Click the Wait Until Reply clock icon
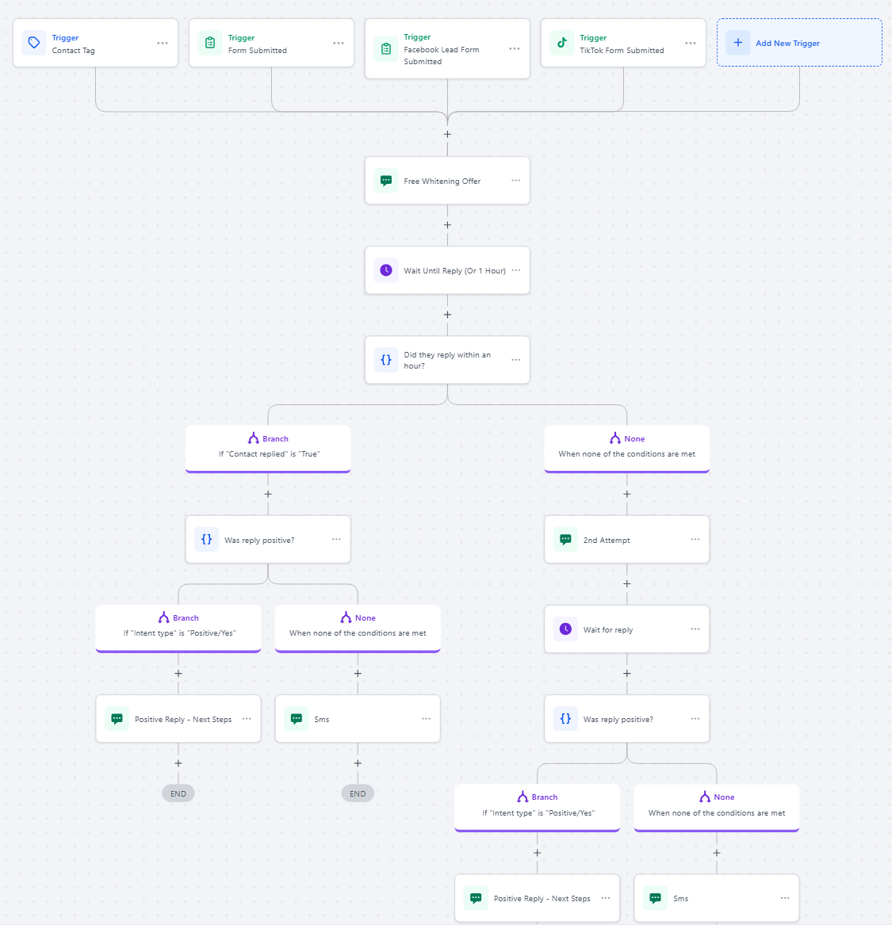Screen dimensions: 892x925 click(x=386, y=270)
